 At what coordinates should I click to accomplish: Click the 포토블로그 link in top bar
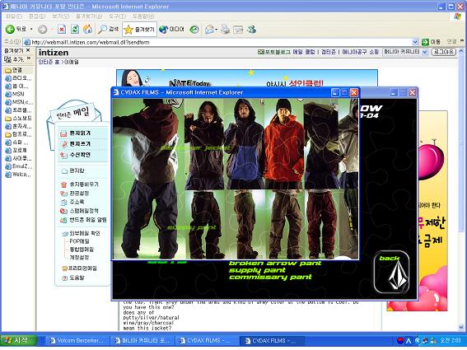tap(274, 52)
